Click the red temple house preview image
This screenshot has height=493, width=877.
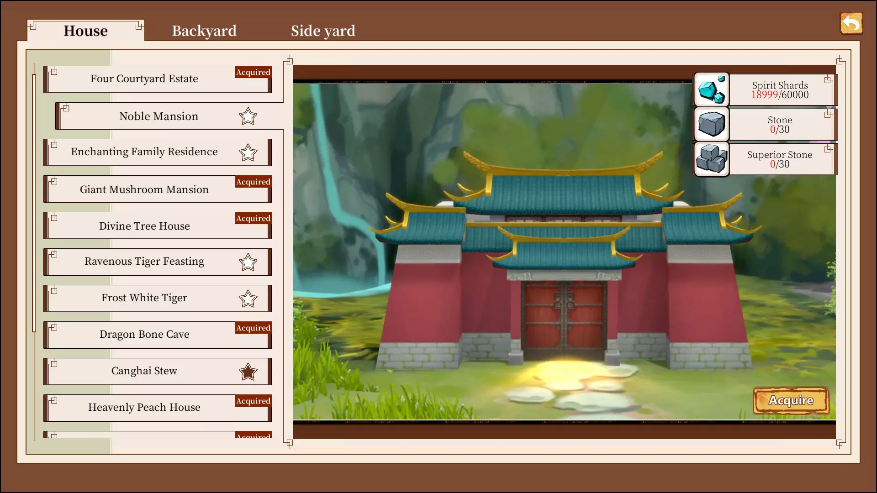[x=565, y=274]
